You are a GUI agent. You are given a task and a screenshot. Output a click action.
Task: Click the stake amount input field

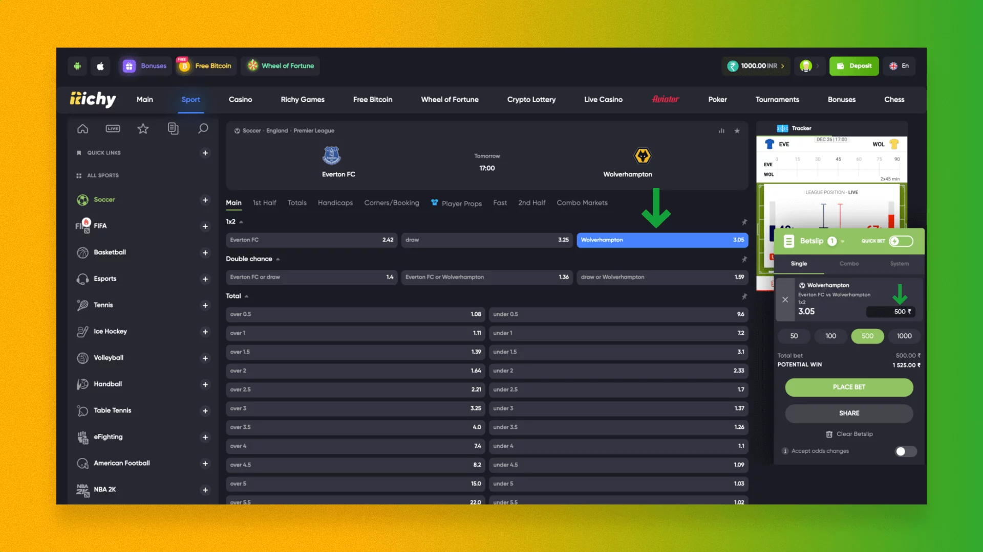[890, 312]
